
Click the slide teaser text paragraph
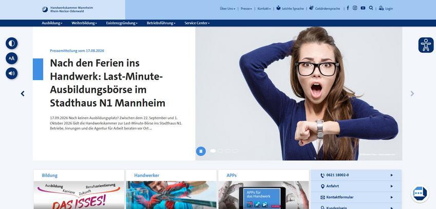[116, 123]
